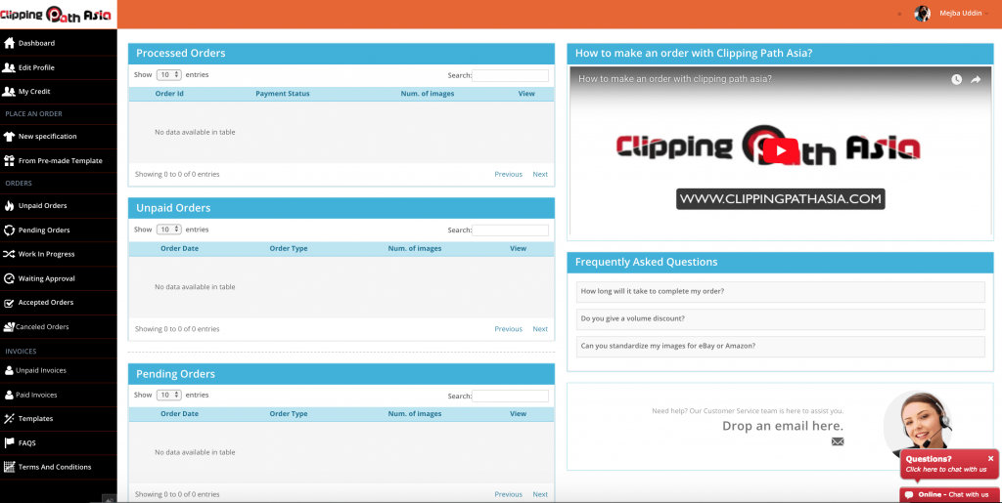The height and width of the screenshot is (503, 1002).
Task: Sort Processed Orders by Payment Status
Action: click(x=283, y=94)
